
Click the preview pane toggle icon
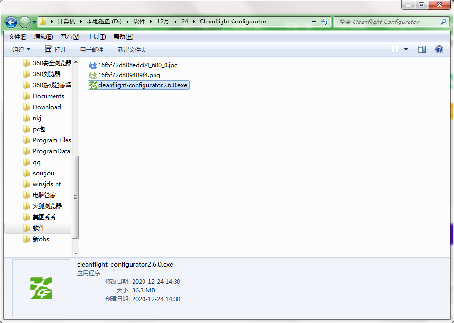click(x=421, y=49)
